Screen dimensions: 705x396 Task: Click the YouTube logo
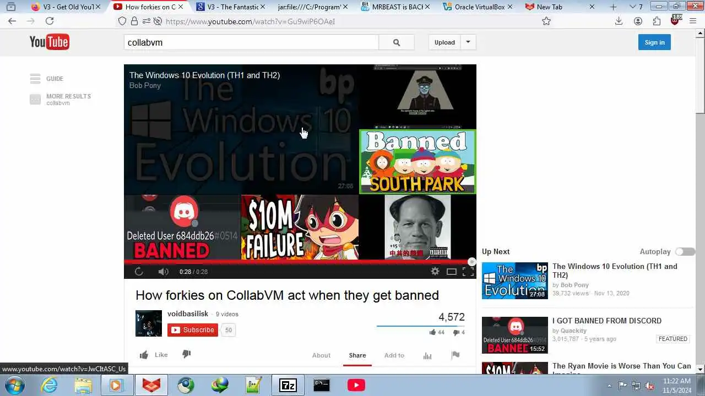pos(49,42)
